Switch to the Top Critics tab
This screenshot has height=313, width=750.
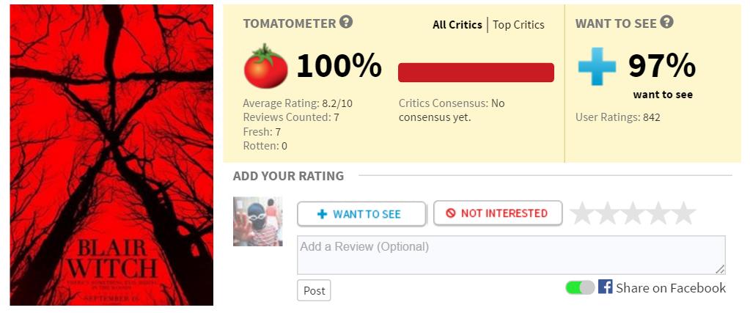pyautogui.click(x=518, y=25)
